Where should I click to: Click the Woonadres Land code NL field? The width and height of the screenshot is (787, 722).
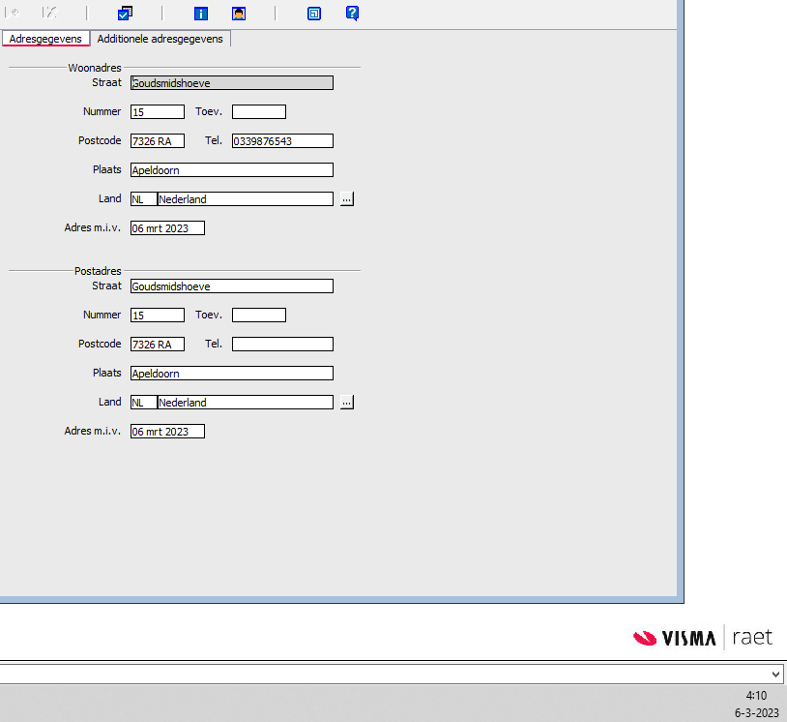pyautogui.click(x=143, y=199)
